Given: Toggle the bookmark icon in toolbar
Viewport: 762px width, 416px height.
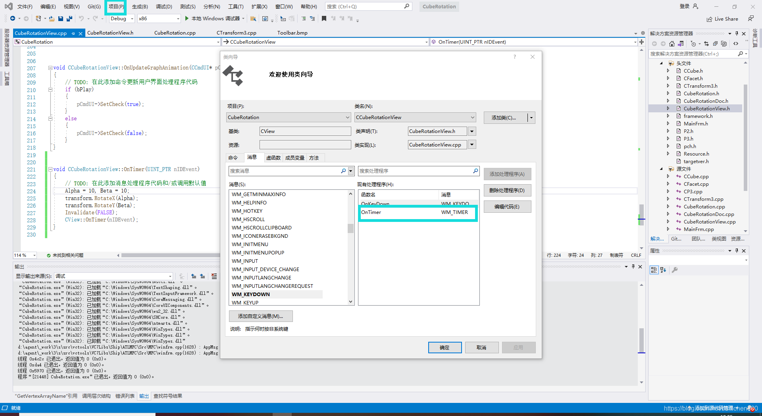Looking at the screenshot, I should tap(324, 19).
